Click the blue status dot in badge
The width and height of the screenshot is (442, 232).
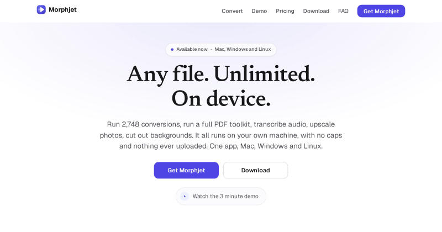(x=172, y=49)
